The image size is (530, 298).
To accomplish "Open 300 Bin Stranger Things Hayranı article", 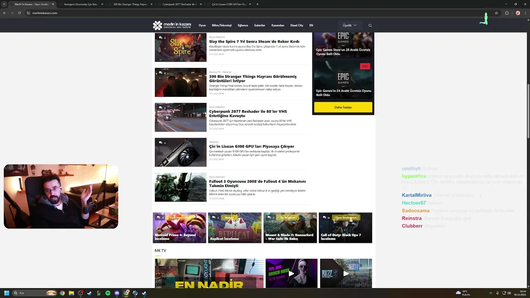I will (253, 79).
